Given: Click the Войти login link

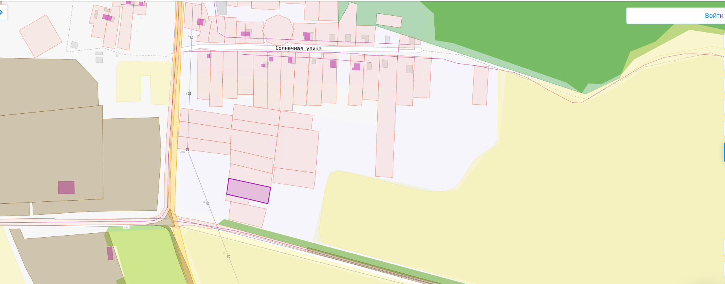Looking at the screenshot, I should [714, 16].
